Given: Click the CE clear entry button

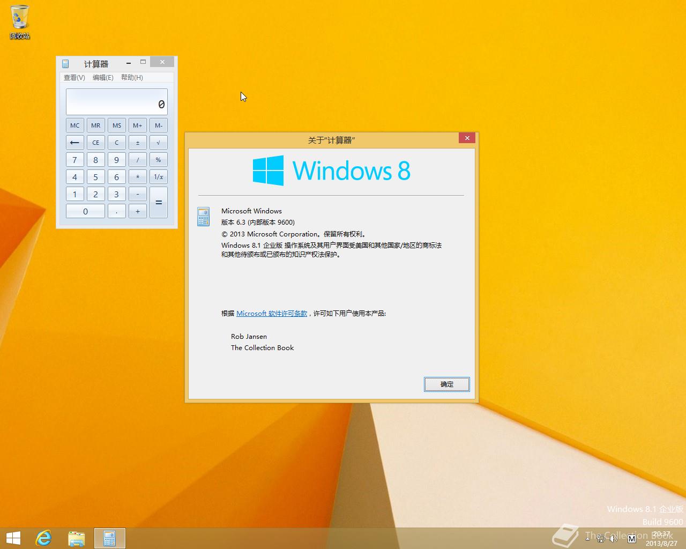Looking at the screenshot, I should [x=95, y=143].
